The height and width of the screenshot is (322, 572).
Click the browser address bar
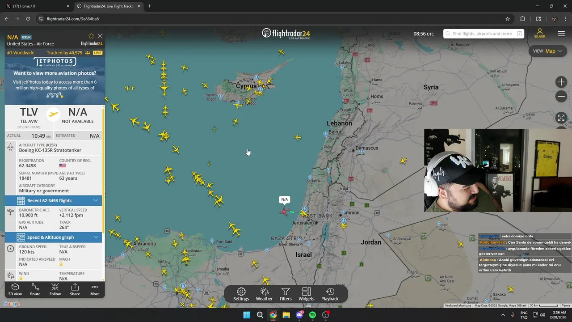point(268,19)
